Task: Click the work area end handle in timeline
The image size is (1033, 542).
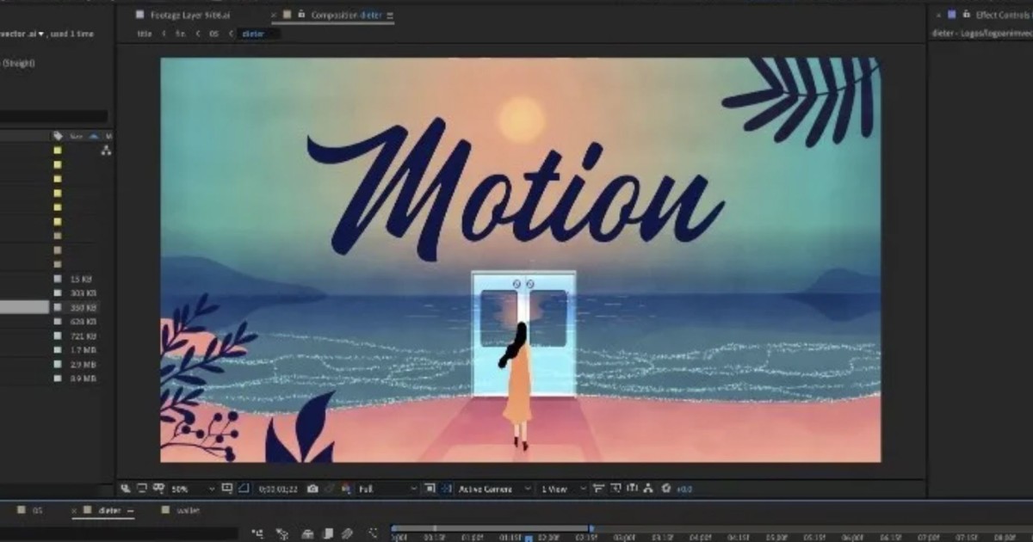Action: (x=591, y=528)
